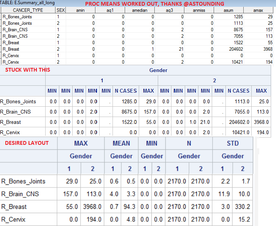
Task: Click the amax cell showing 3968
Action: [x=268, y=49]
